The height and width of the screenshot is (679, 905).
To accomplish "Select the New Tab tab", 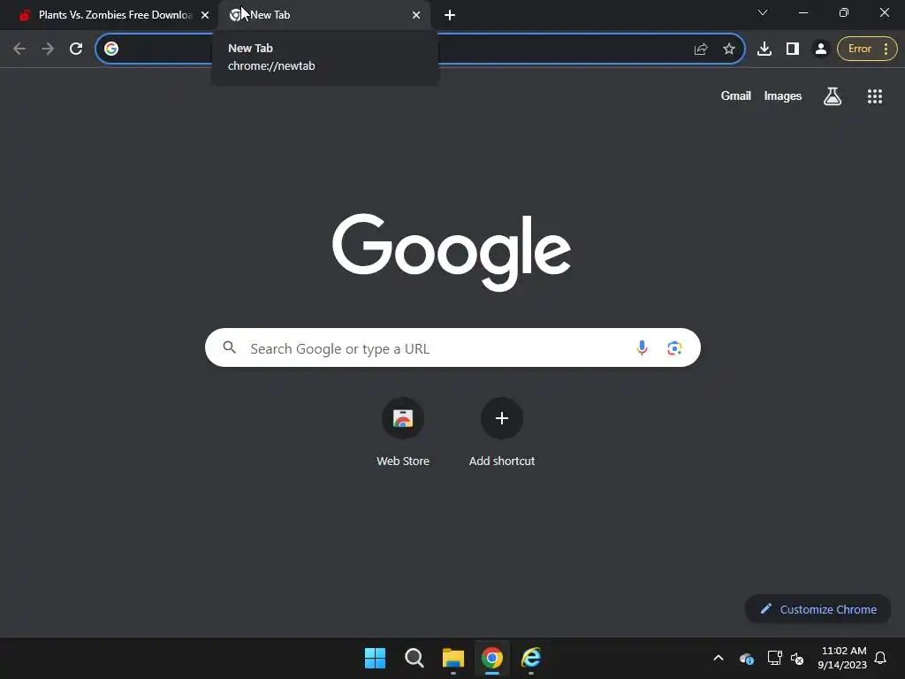I will (x=324, y=15).
